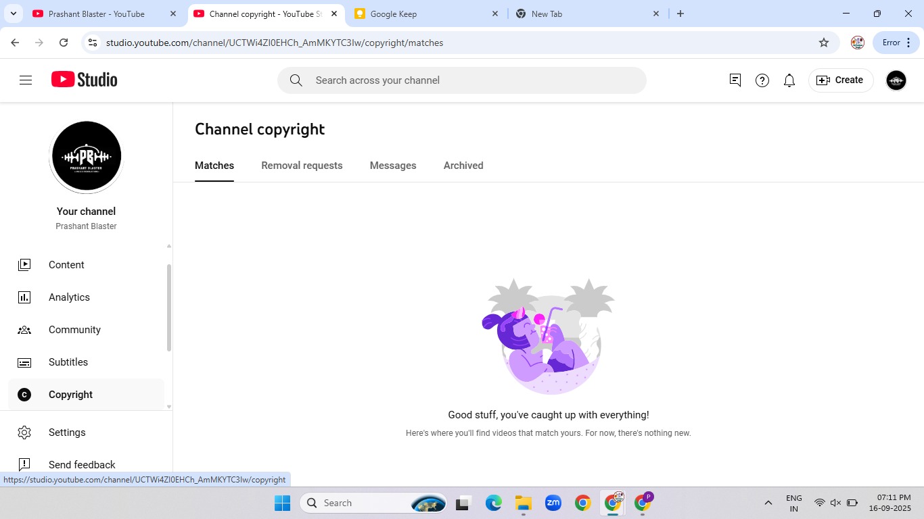Switch to the Messages tab
The image size is (924, 519).
(x=393, y=166)
